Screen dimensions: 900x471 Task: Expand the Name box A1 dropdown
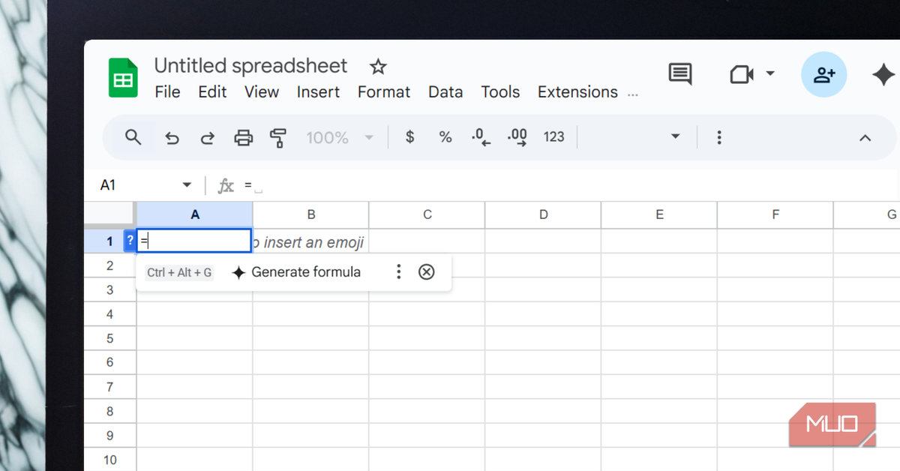click(x=187, y=185)
